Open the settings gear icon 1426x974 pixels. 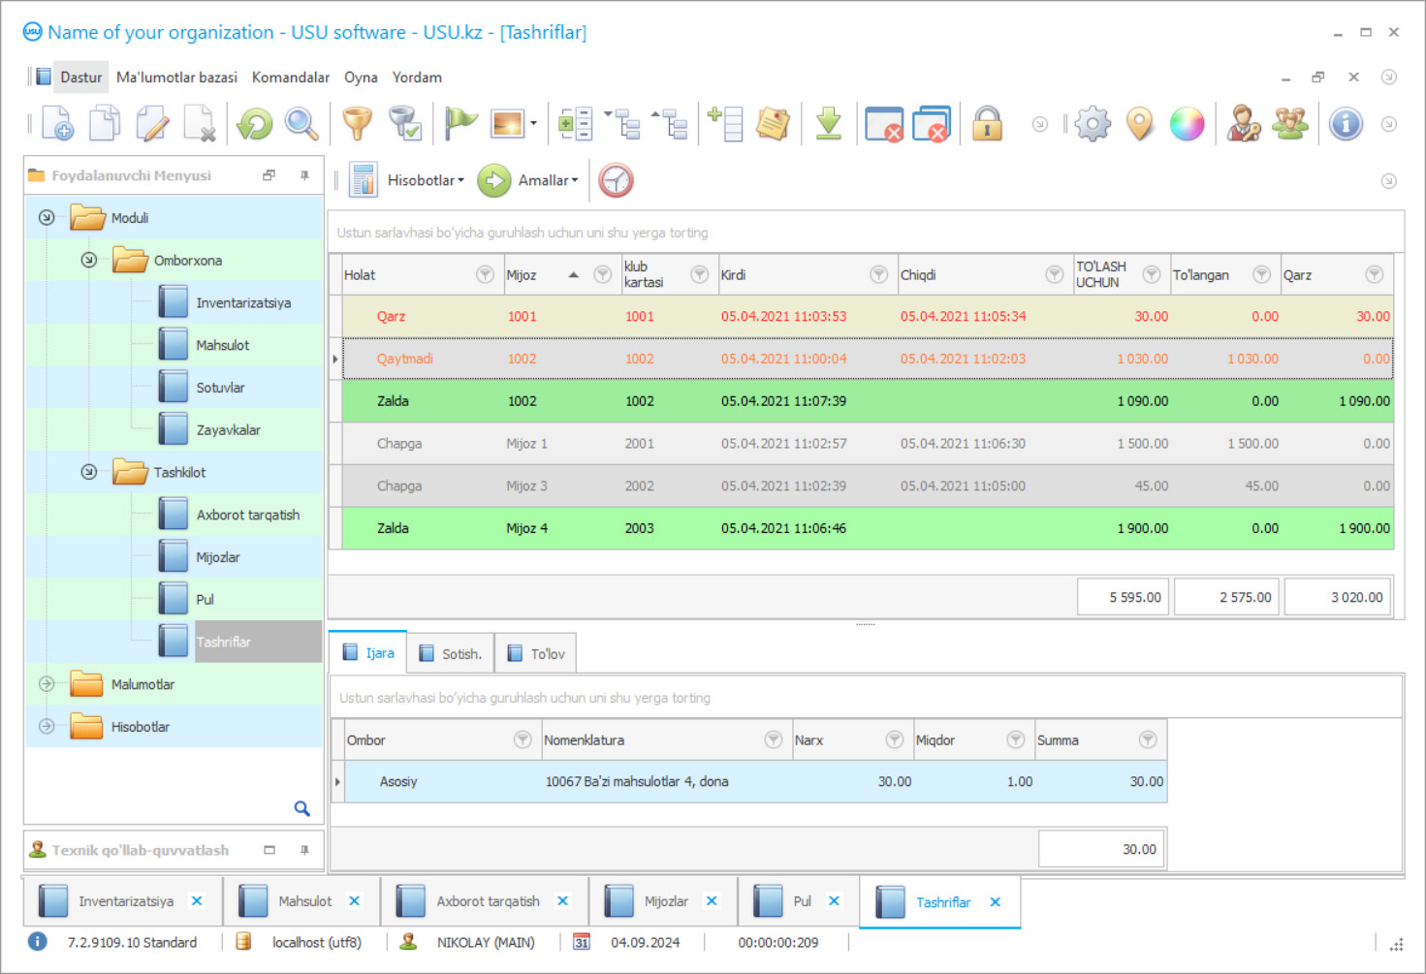[1093, 124]
